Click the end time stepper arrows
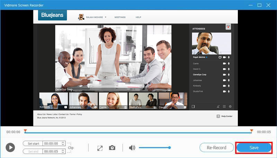This screenshot has width=277, height=158. point(63,151)
